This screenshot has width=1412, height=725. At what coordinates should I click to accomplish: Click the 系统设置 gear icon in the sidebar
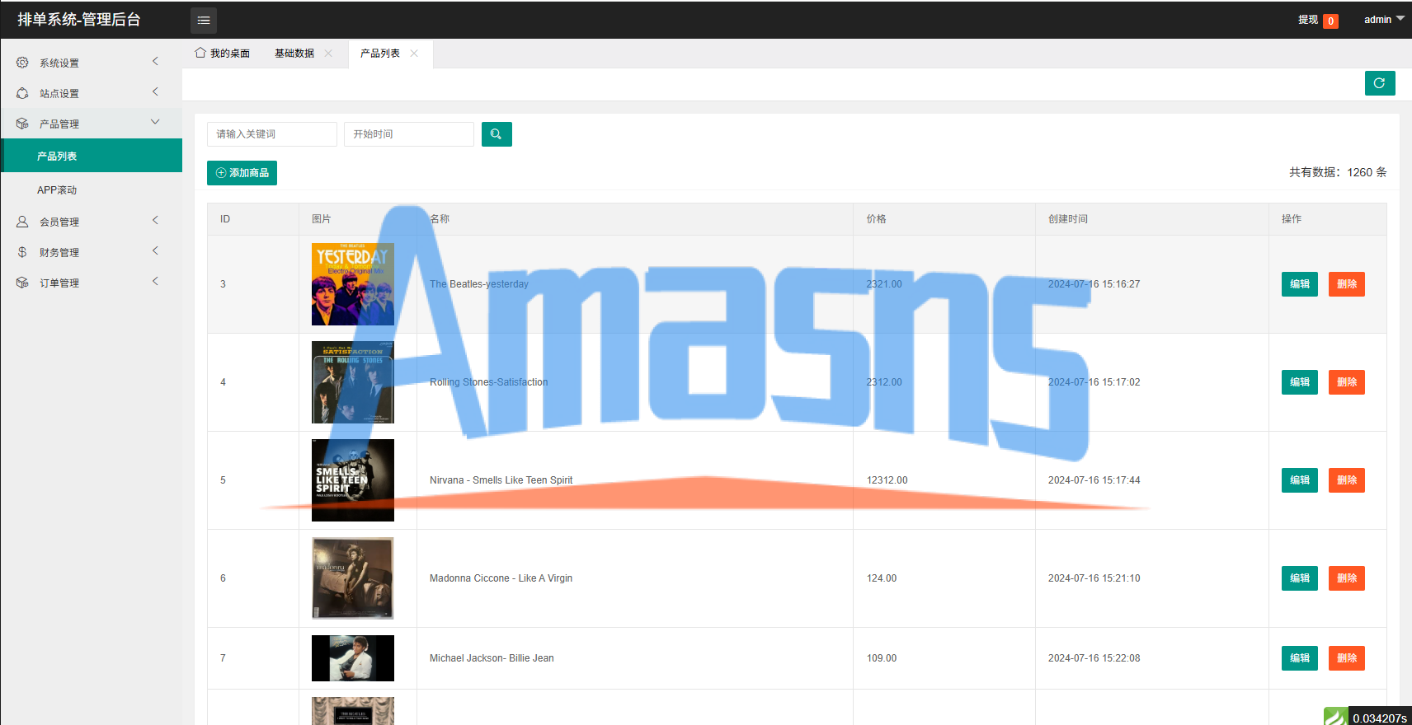coord(22,63)
